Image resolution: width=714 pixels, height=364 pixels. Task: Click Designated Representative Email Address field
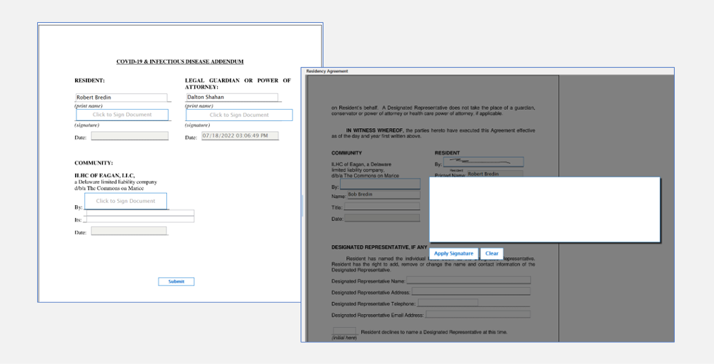pos(478,314)
